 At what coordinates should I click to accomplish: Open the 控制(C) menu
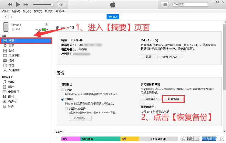point(38,11)
